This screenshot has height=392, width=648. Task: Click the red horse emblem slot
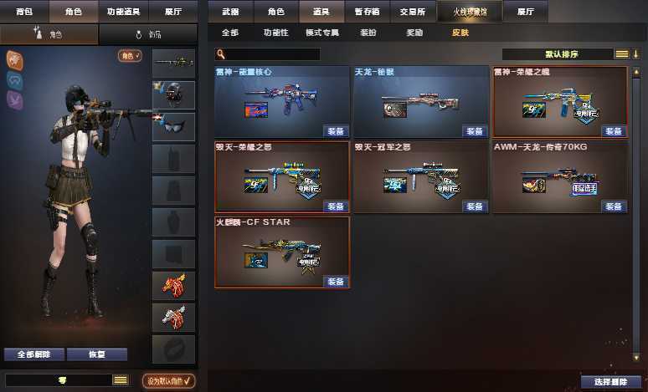tap(173, 286)
